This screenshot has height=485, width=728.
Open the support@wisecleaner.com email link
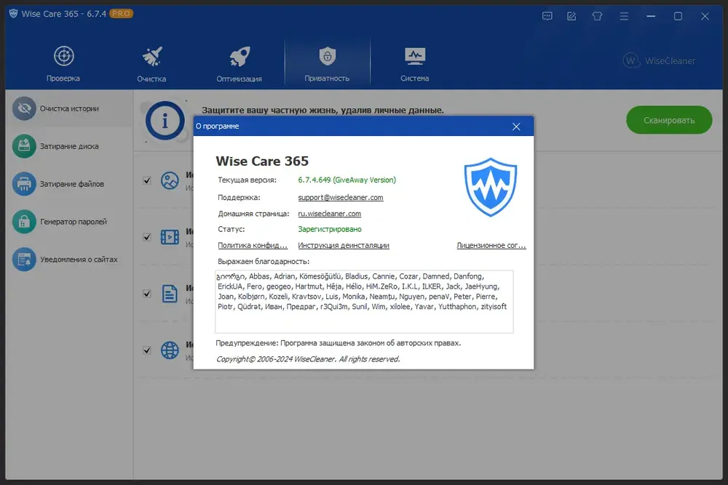click(x=340, y=198)
